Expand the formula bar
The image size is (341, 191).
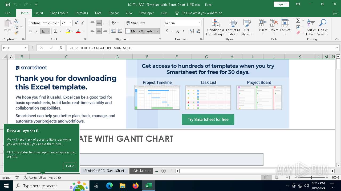pyautogui.click(x=337, y=48)
